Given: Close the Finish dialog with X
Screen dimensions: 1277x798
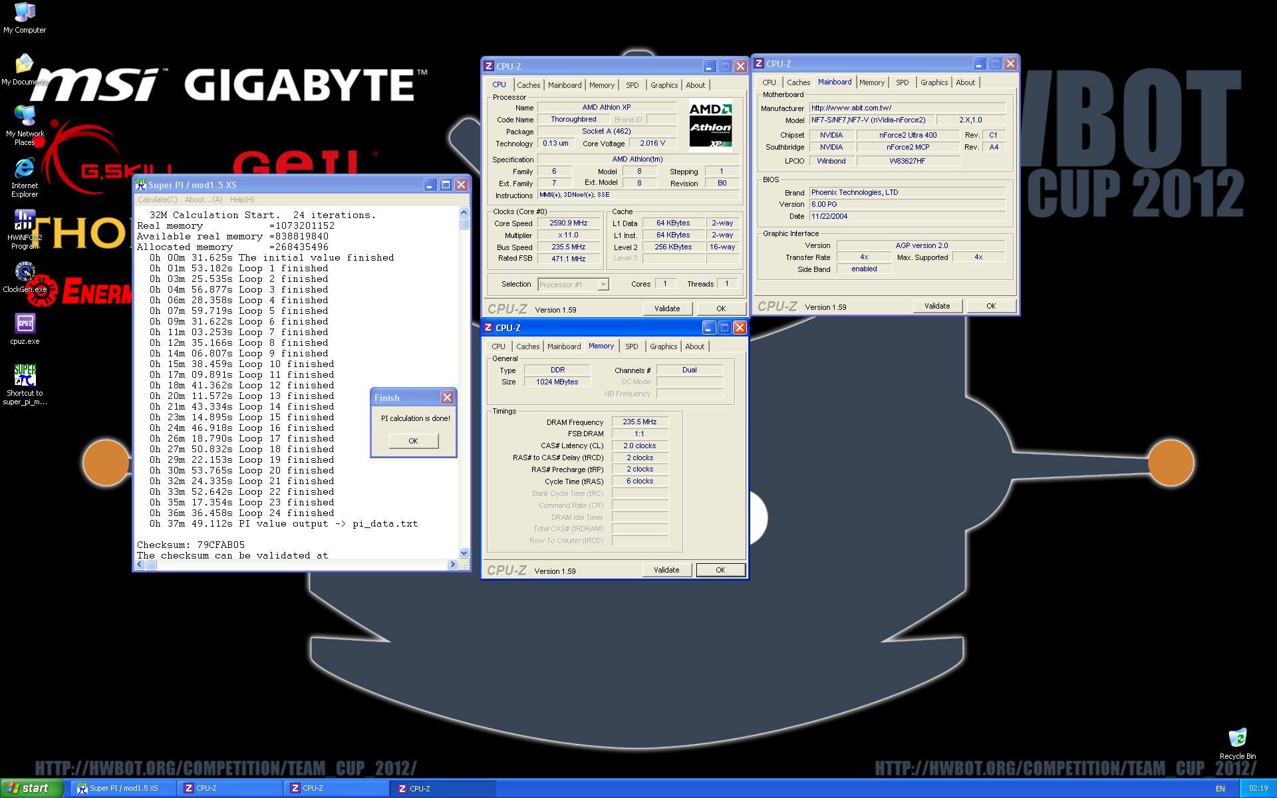Looking at the screenshot, I should tap(447, 397).
